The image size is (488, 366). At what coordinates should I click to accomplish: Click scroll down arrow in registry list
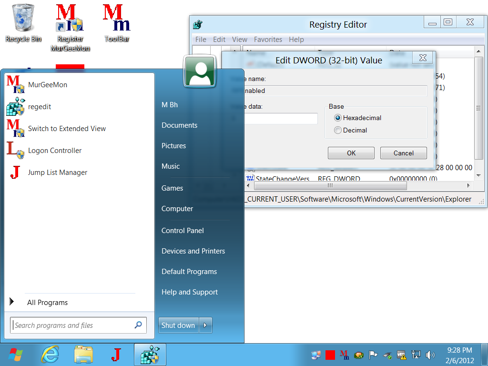[x=478, y=175]
